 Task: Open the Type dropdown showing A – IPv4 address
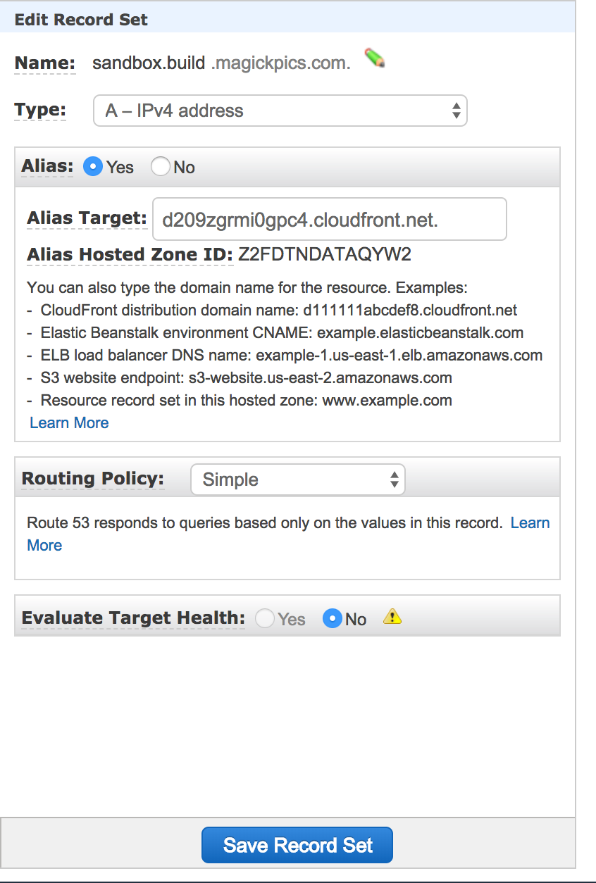point(280,111)
